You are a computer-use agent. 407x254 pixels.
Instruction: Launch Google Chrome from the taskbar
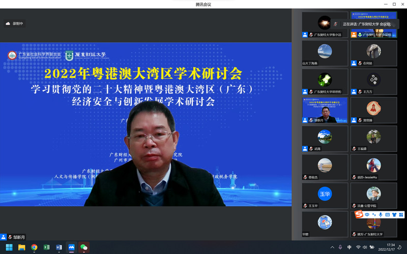34,247
